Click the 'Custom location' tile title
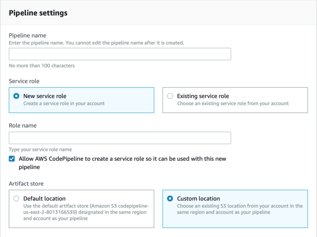317x237 pixels. pos(198,199)
